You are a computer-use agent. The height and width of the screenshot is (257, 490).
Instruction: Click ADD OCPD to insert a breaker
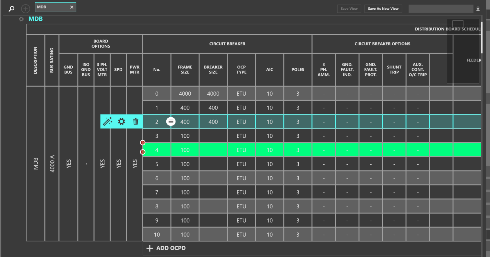coord(166,248)
